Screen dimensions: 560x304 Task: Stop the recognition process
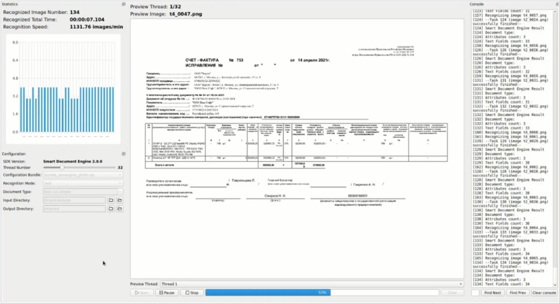[192, 293]
